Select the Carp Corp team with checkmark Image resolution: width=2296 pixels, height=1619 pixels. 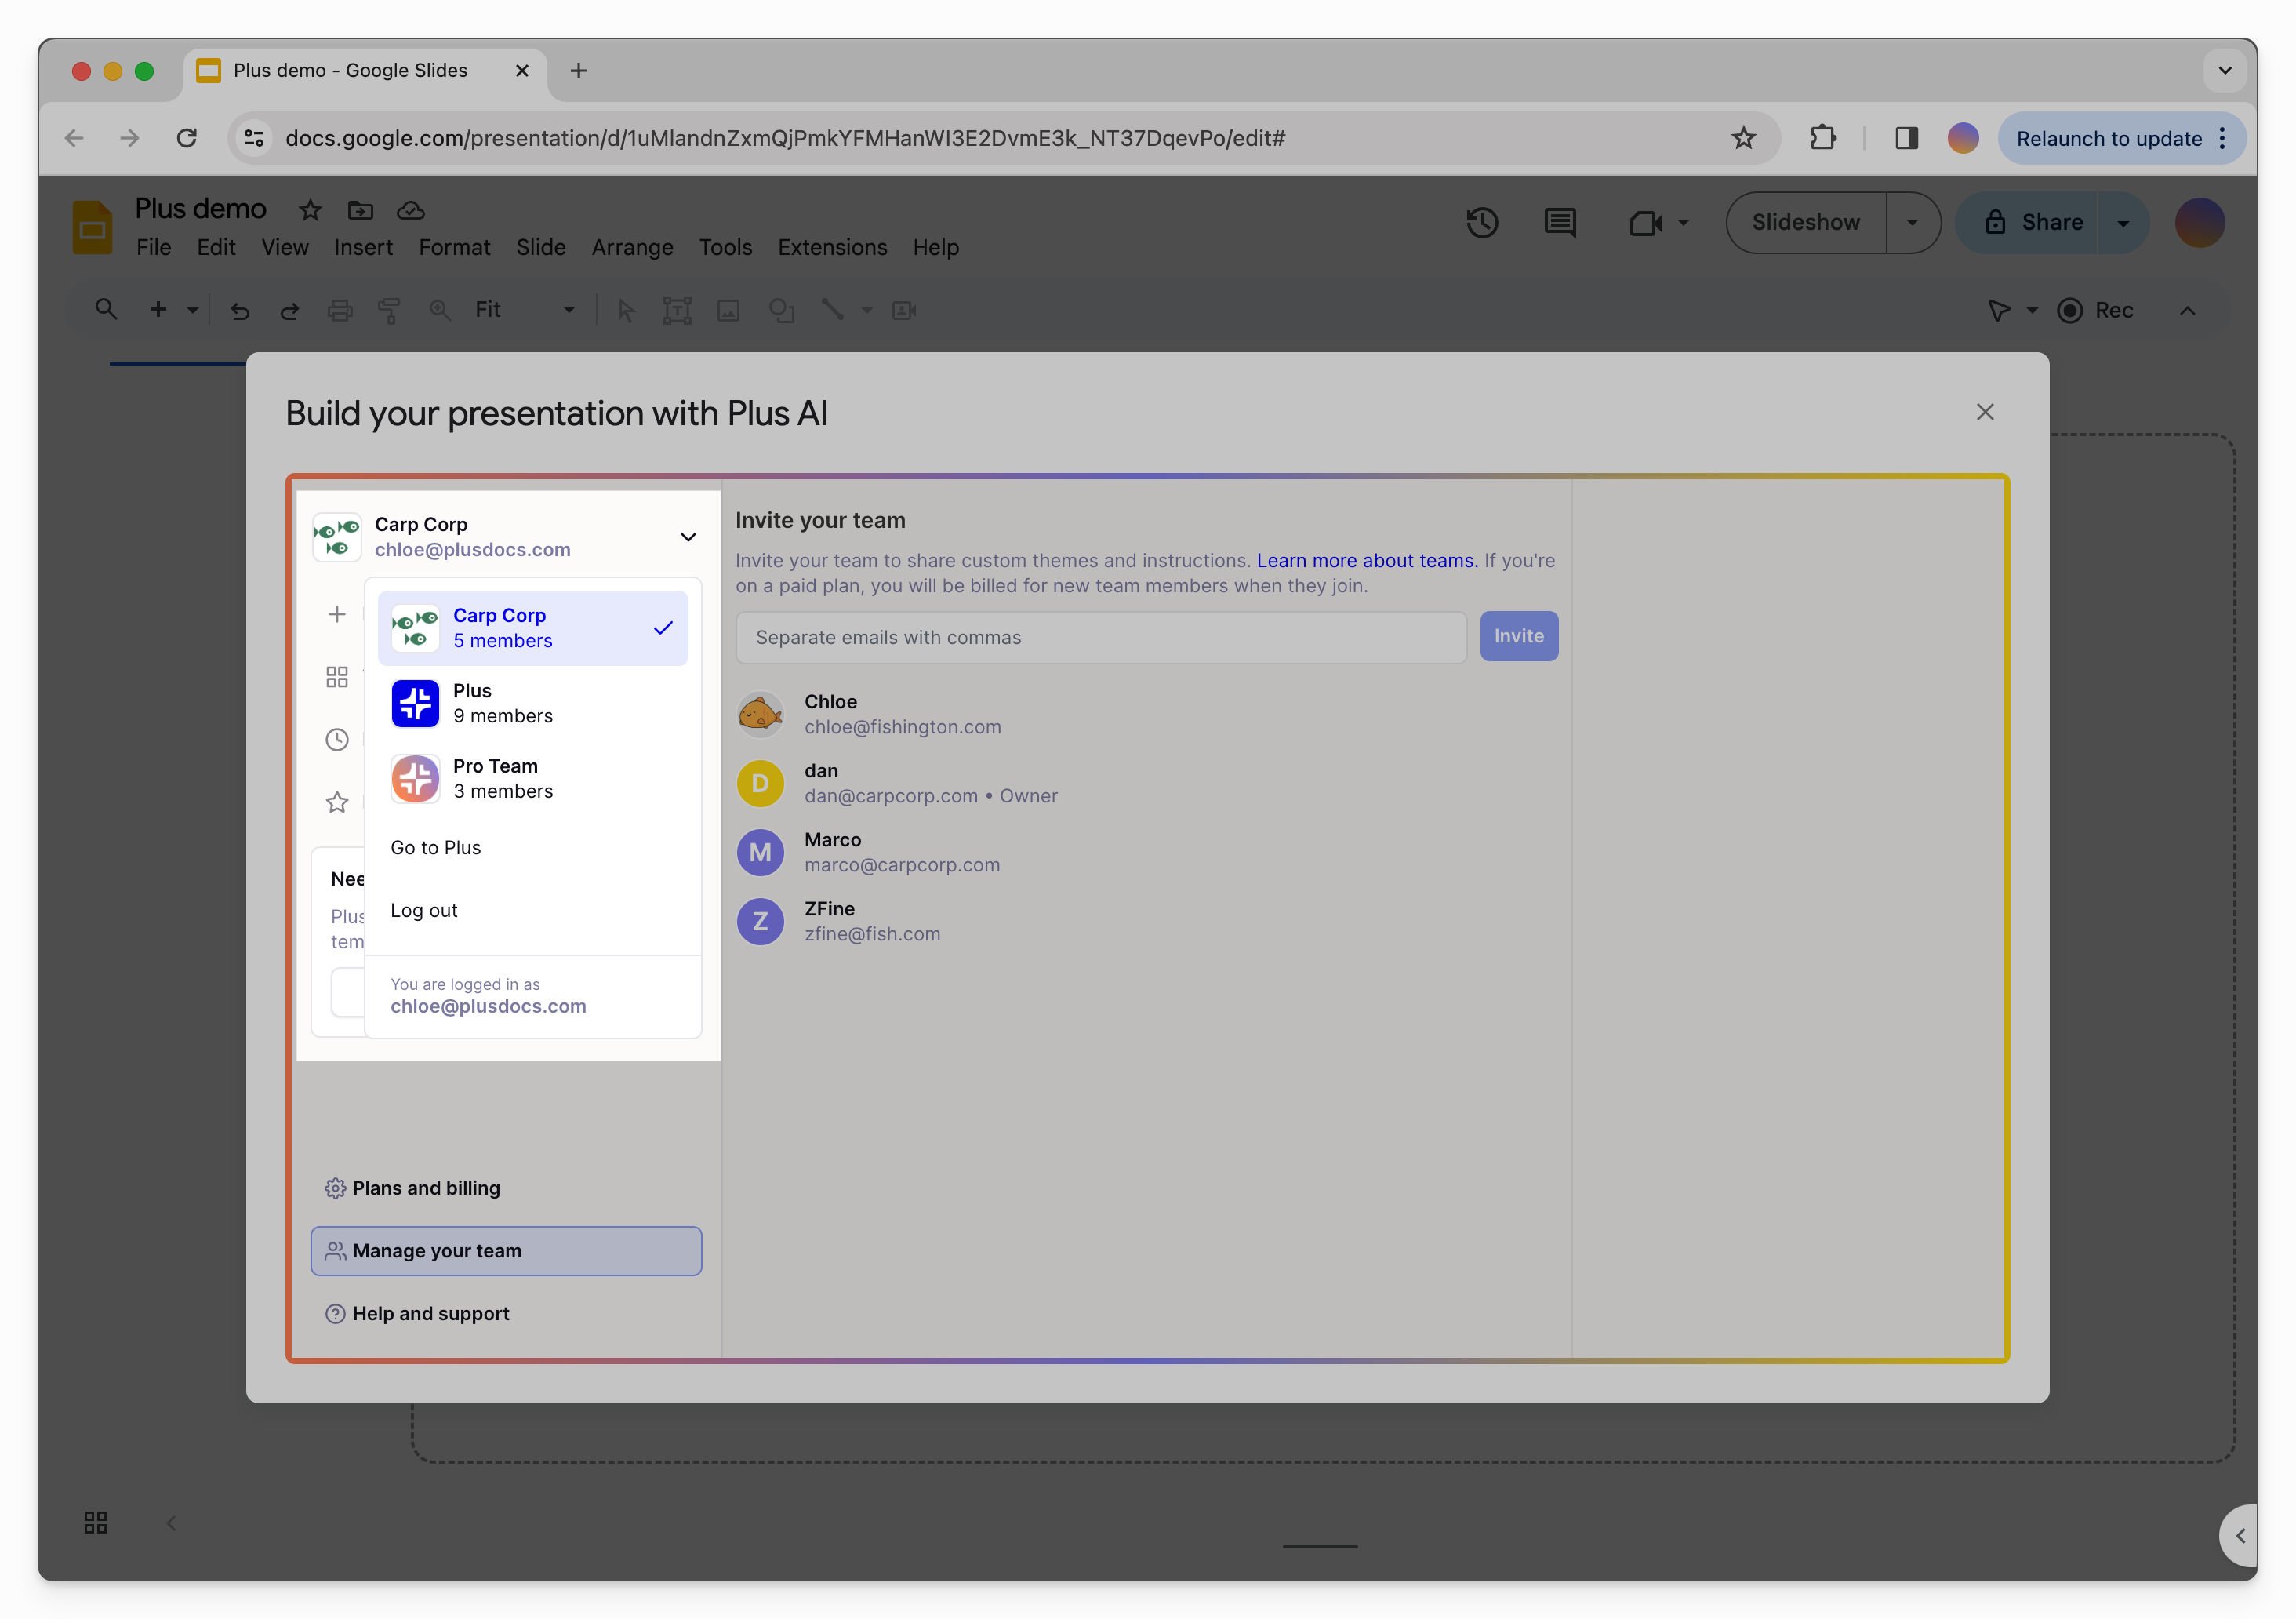coord(532,628)
